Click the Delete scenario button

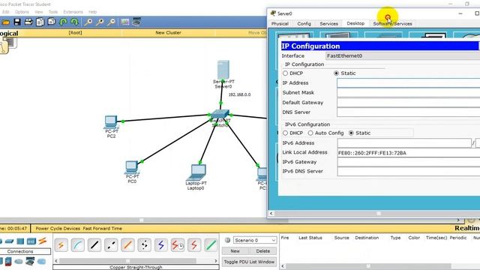tap(263, 251)
